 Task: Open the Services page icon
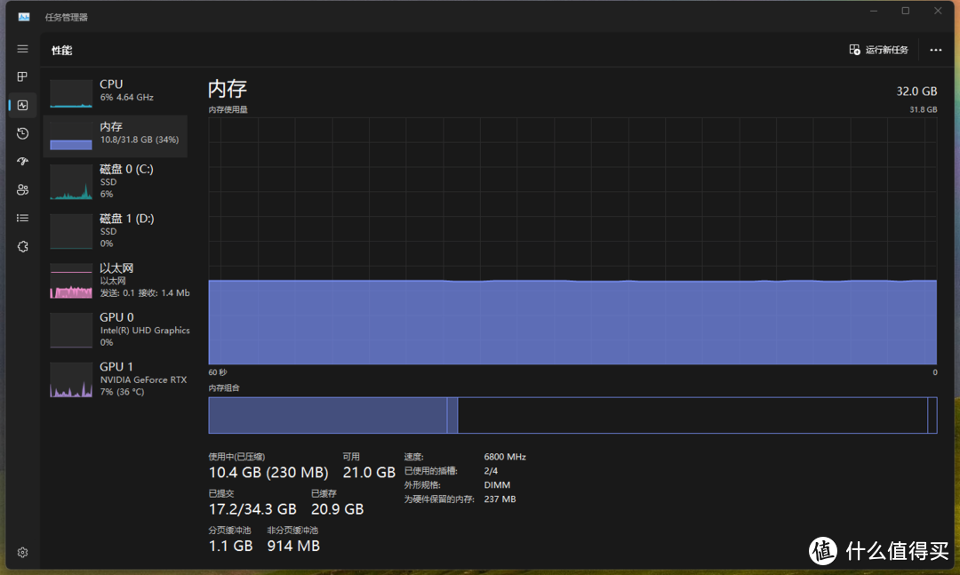22,247
